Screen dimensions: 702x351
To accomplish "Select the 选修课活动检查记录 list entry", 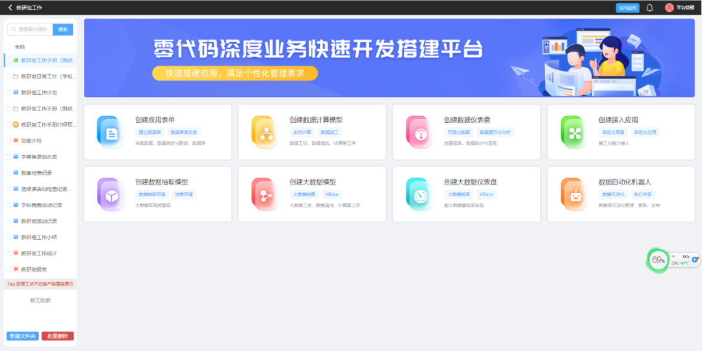I will (40, 189).
